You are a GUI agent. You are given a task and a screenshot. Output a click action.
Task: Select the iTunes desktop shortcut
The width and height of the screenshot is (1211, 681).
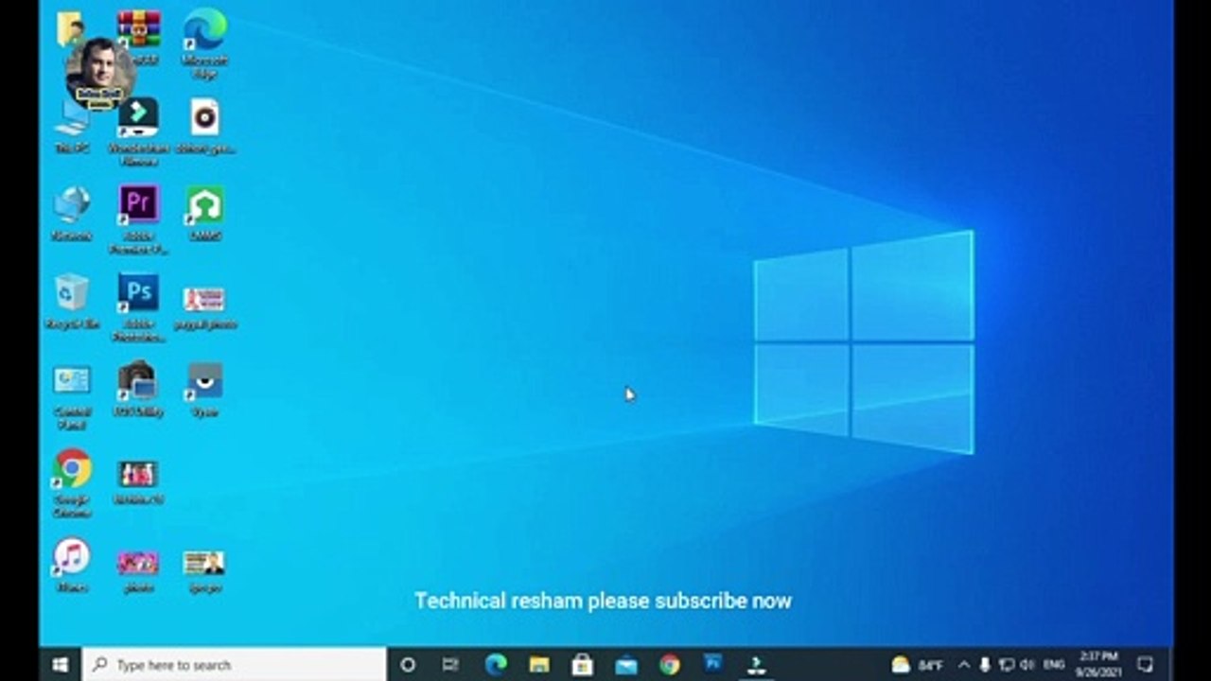[72, 565]
